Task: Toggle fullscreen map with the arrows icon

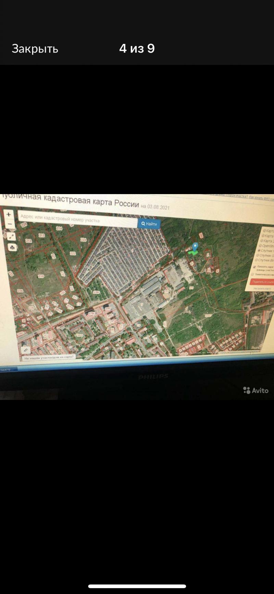Action: [11, 236]
